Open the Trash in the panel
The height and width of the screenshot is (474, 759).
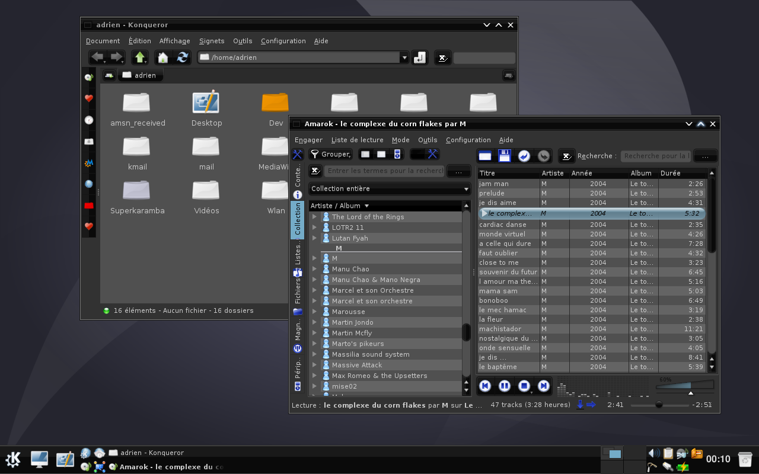(745, 459)
